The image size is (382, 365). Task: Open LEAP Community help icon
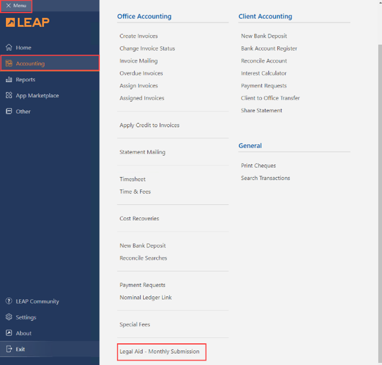pos(9,301)
